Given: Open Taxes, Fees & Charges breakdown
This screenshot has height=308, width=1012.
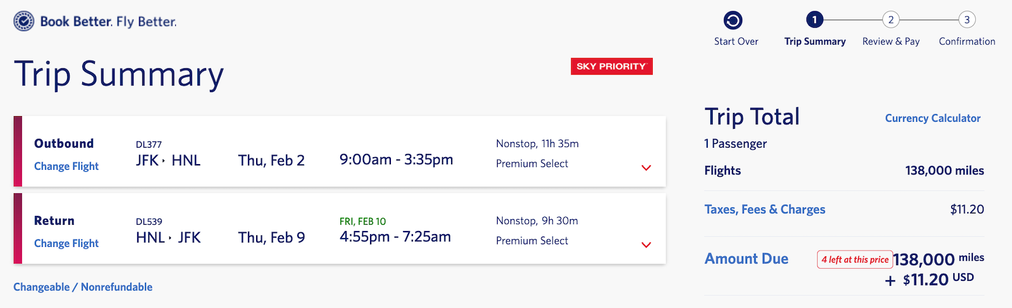Looking at the screenshot, I should (765, 209).
